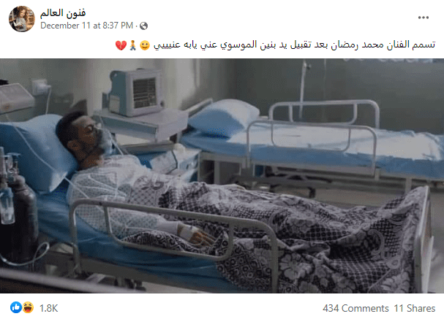
Task: Click the globe public audience icon
Action: [143, 26]
